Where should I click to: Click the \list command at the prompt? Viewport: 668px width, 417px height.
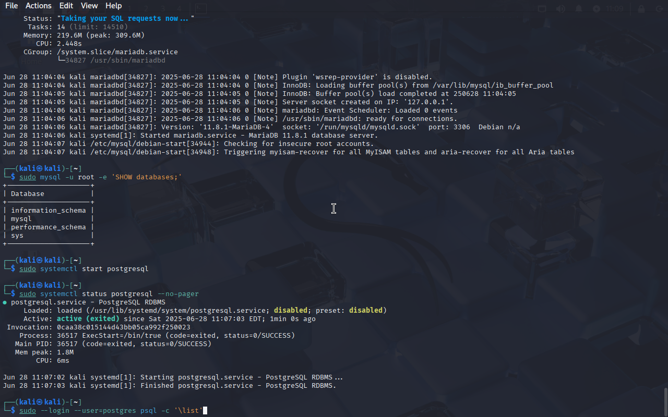pyautogui.click(x=188, y=411)
